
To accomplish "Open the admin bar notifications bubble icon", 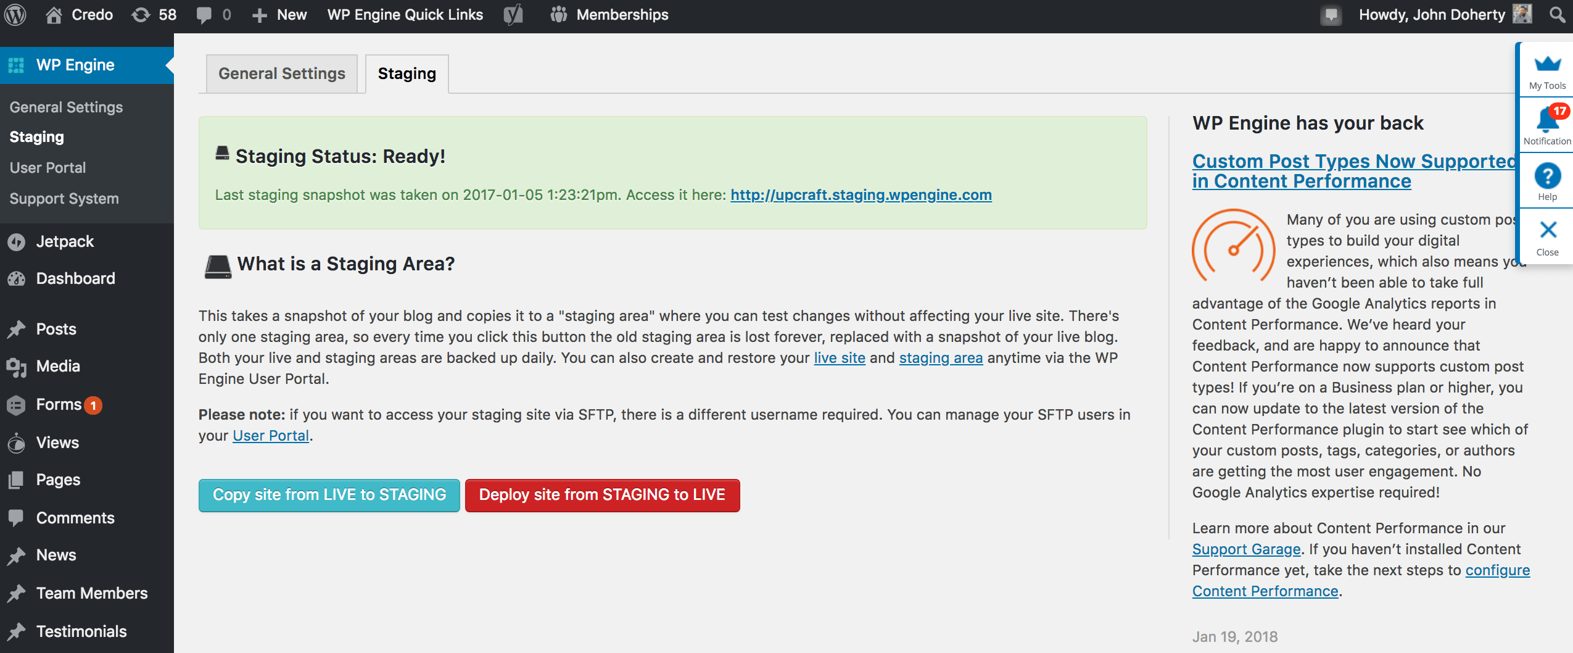I will point(1331,15).
